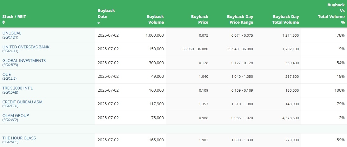Image resolution: width=347 pixels, height=147 pixels.
Task: Click Global Investments buyback volume 300,000
Action: tap(157, 63)
